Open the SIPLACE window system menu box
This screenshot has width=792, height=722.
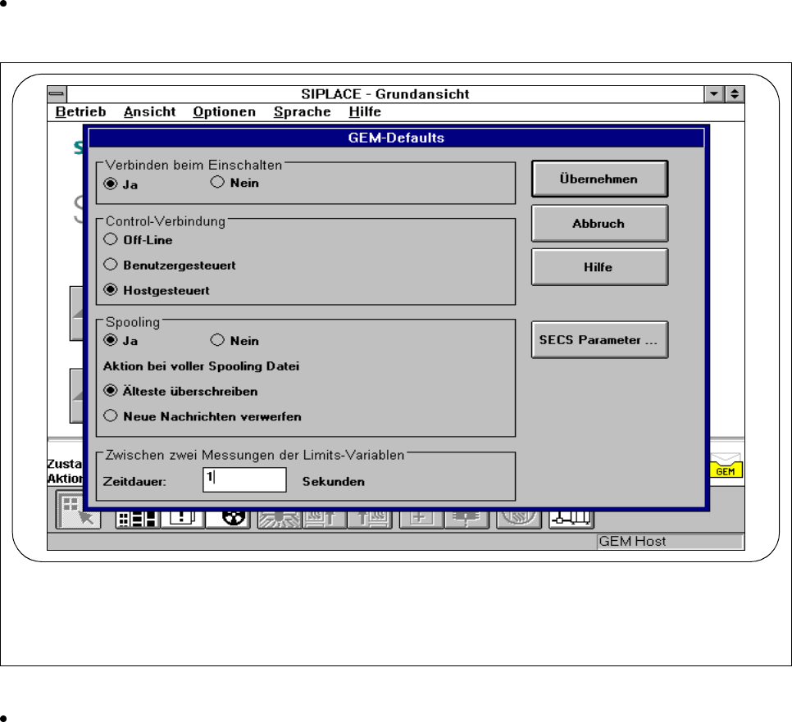point(57,94)
